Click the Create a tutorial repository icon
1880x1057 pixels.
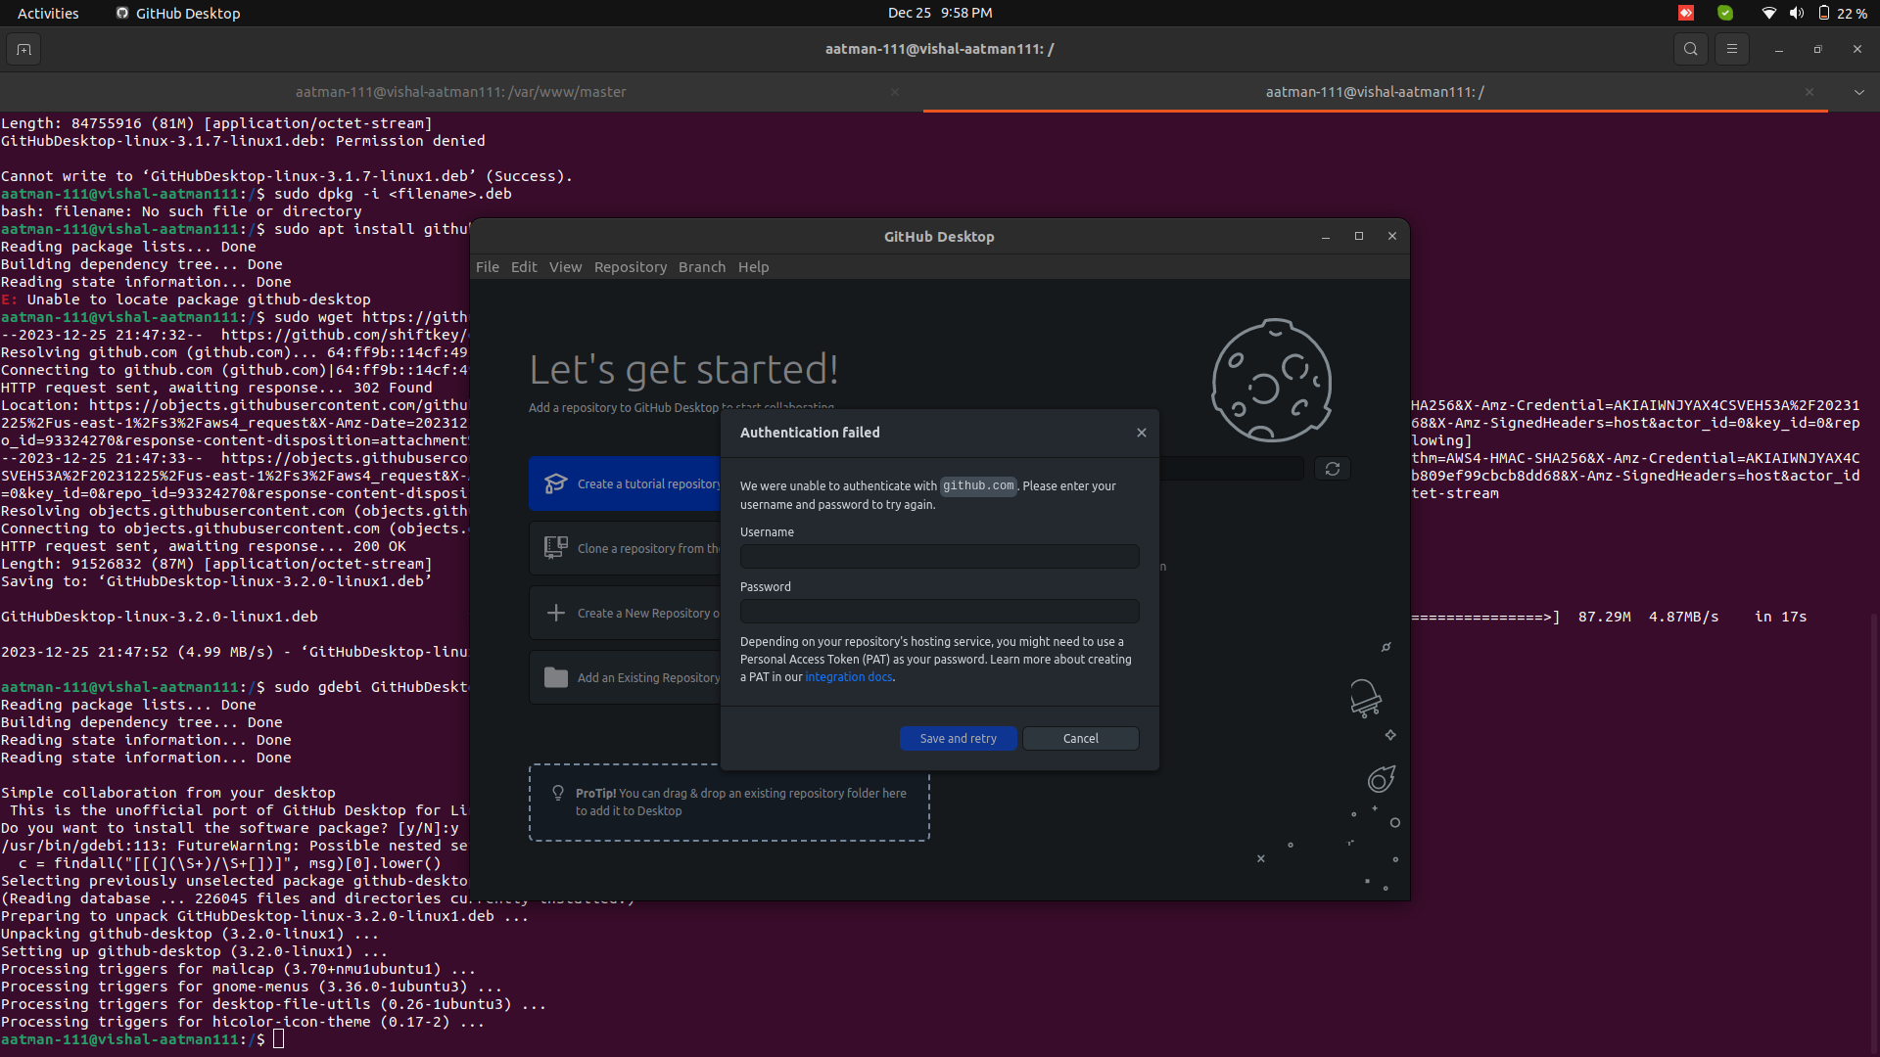click(x=555, y=483)
